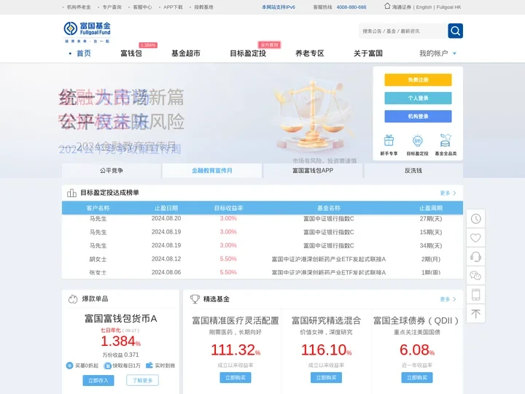
Task: Click the trophy icon beside 精选基金
Action: (195, 299)
